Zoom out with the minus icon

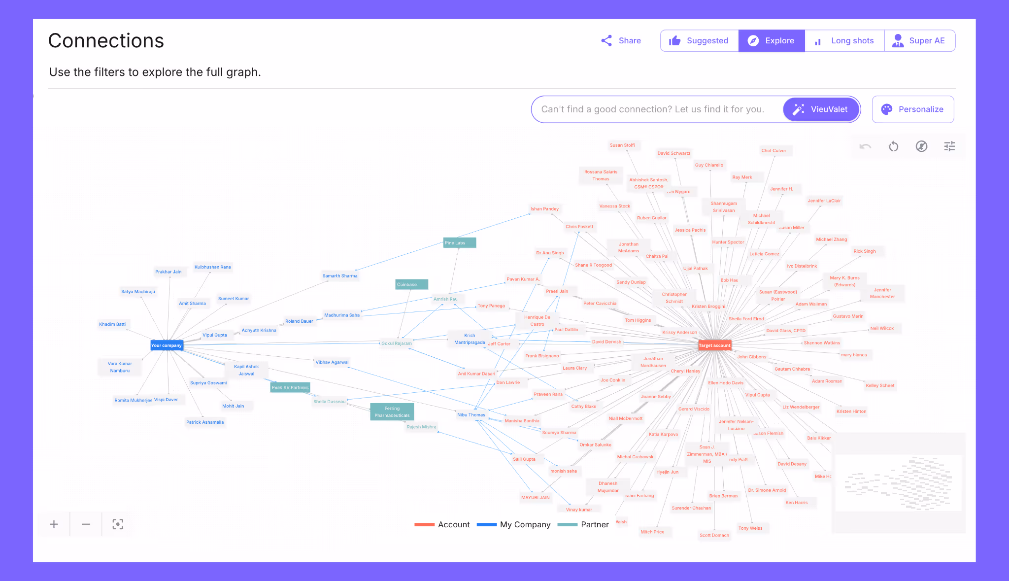tap(86, 524)
